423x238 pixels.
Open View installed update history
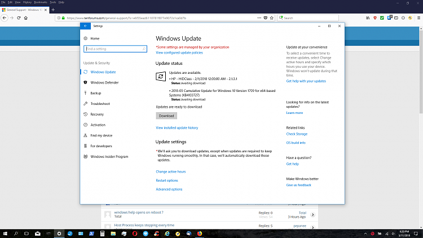(x=177, y=127)
